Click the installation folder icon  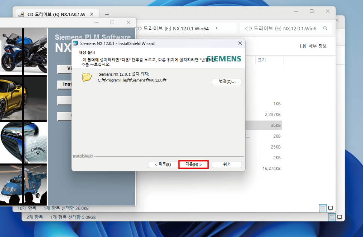87,77
